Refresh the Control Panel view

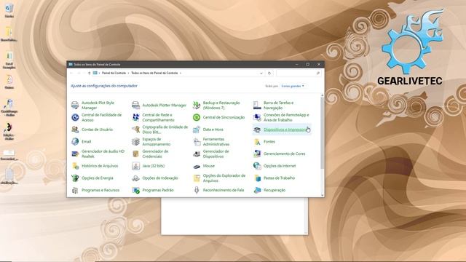click(x=269, y=73)
